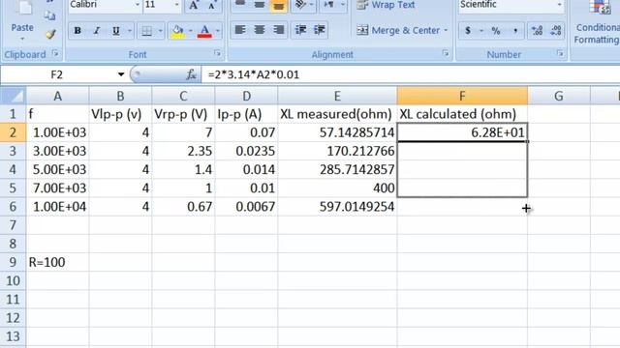
Task: Increase decimal places
Action: [537, 31]
